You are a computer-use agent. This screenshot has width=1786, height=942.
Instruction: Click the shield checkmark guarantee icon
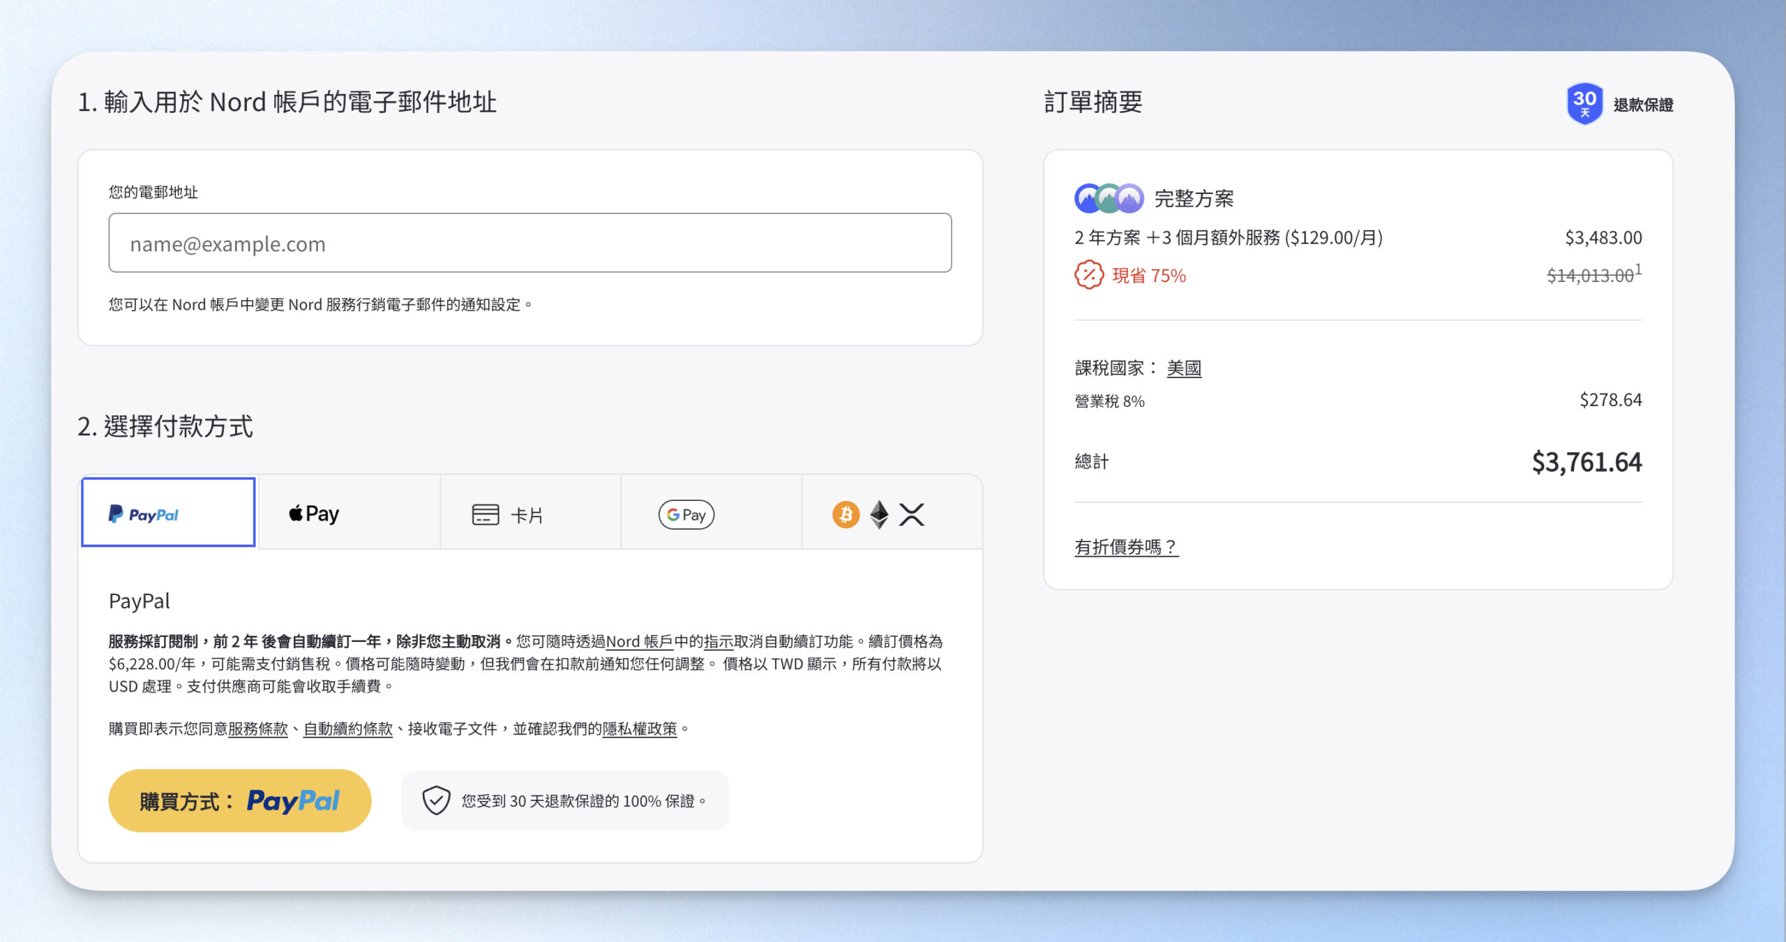[436, 800]
